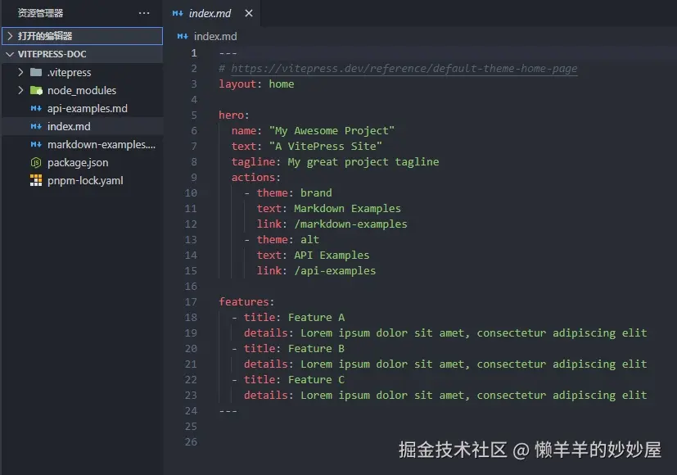Viewport: 677px width, 475px height.
Task: Open pnpm-lock.yaml file
Action: tap(85, 181)
